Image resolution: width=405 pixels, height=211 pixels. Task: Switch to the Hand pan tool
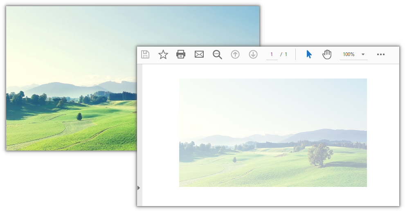pyautogui.click(x=327, y=54)
